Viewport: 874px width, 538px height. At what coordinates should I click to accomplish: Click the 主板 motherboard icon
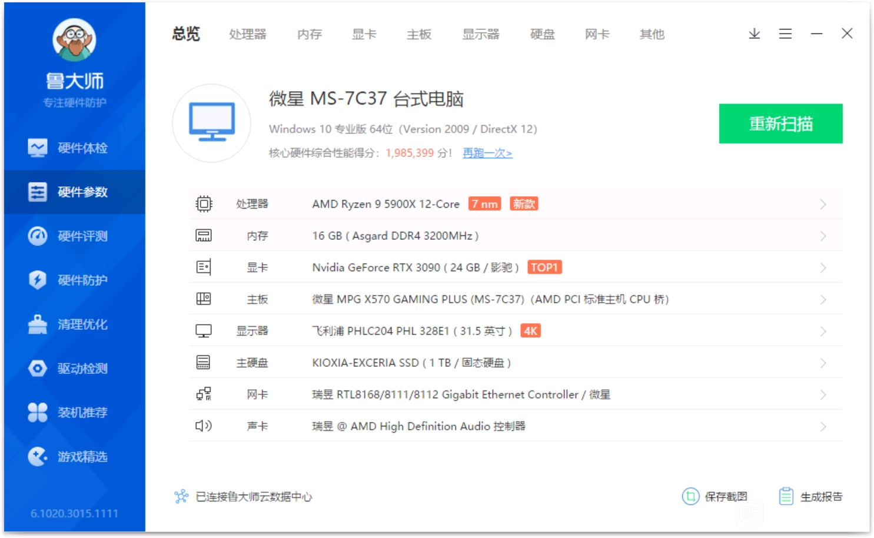pos(204,299)
